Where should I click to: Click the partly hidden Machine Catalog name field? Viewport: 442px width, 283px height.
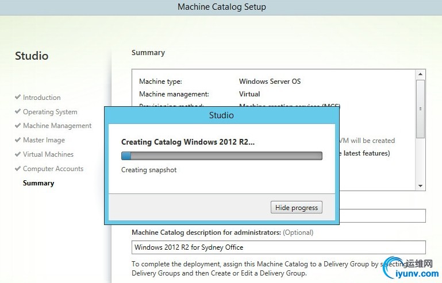click(x=383, y=216)
